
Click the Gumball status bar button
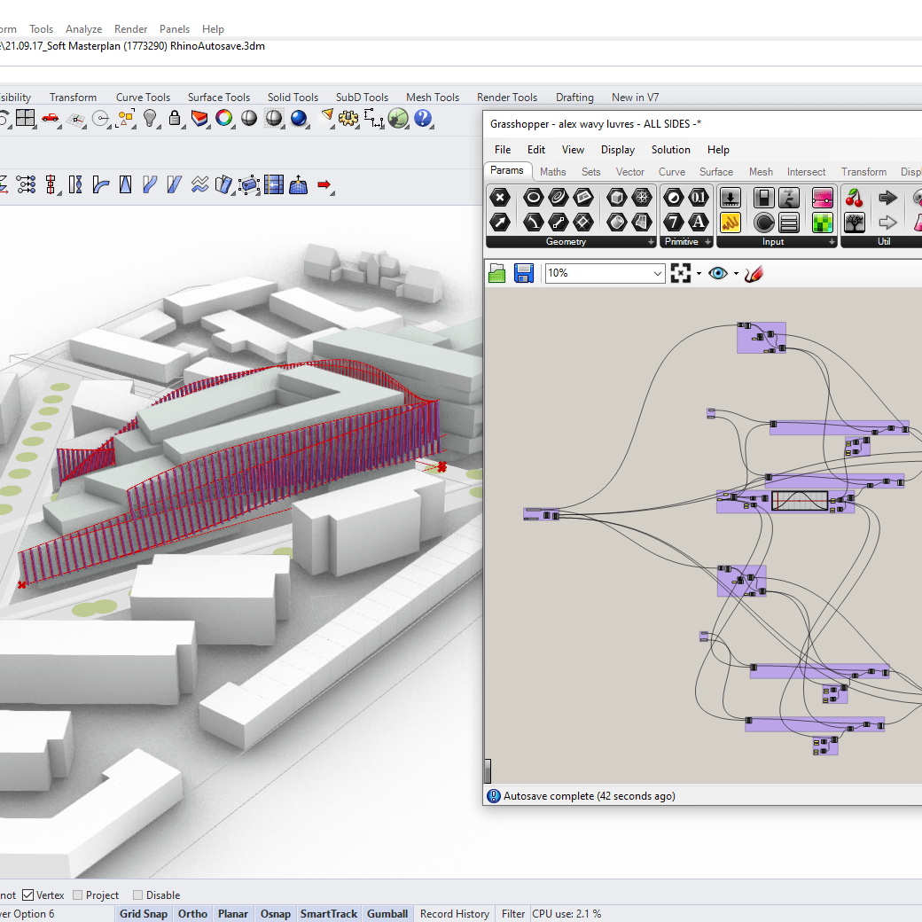click(387, 914)
